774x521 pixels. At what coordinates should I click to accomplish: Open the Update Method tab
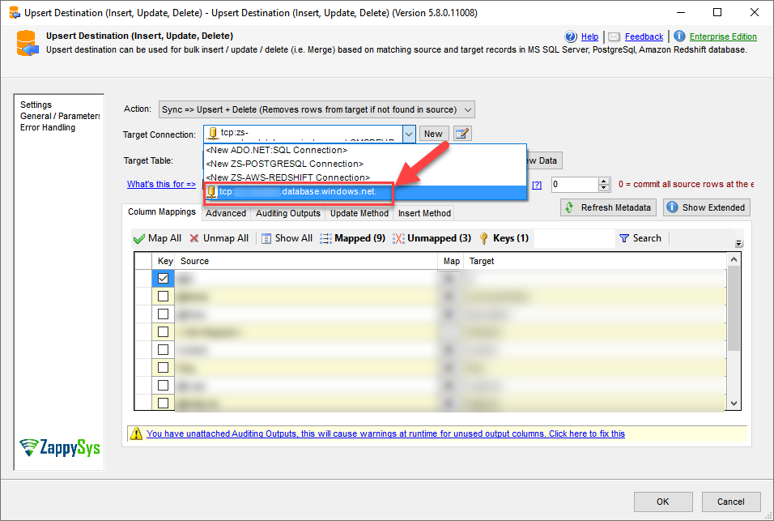coord(359,213)
